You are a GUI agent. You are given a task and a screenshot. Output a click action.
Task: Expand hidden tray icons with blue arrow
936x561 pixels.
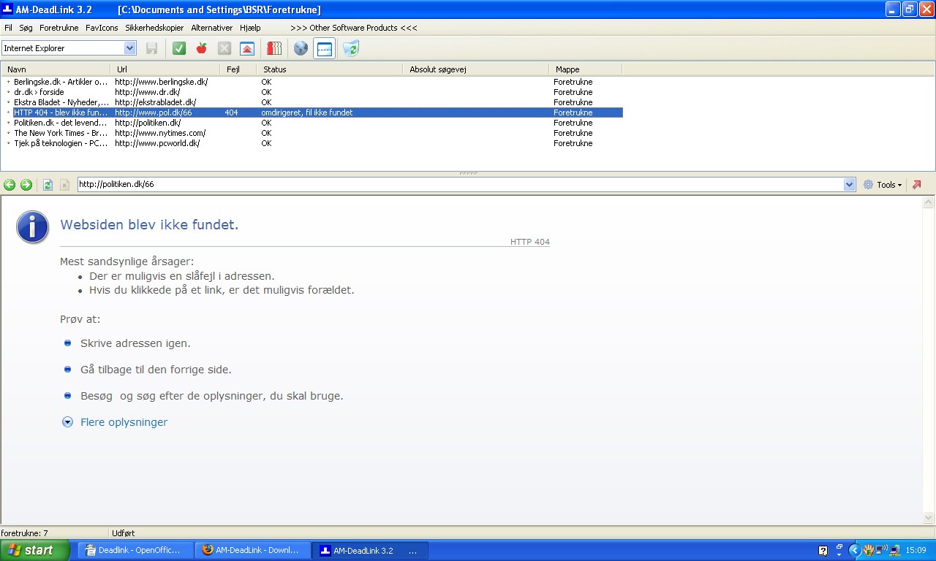tap(853, 551)
